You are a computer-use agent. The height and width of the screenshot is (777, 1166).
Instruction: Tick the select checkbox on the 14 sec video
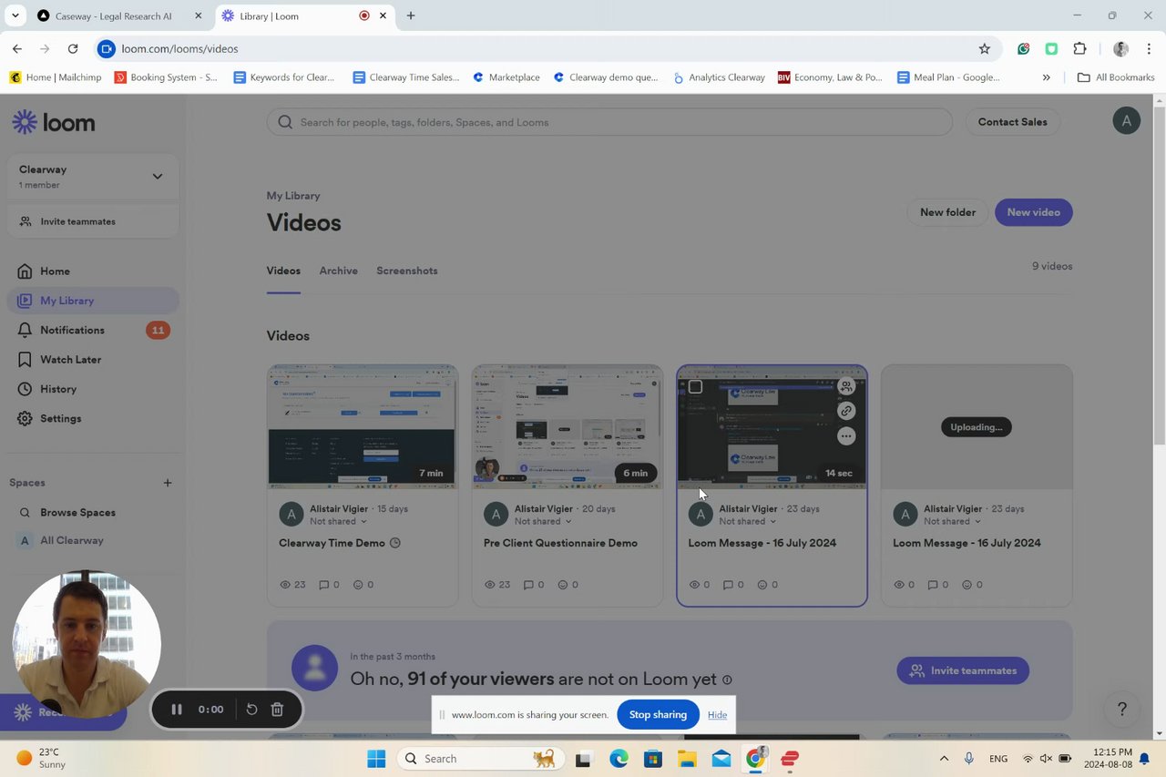[x=695, y=386]
